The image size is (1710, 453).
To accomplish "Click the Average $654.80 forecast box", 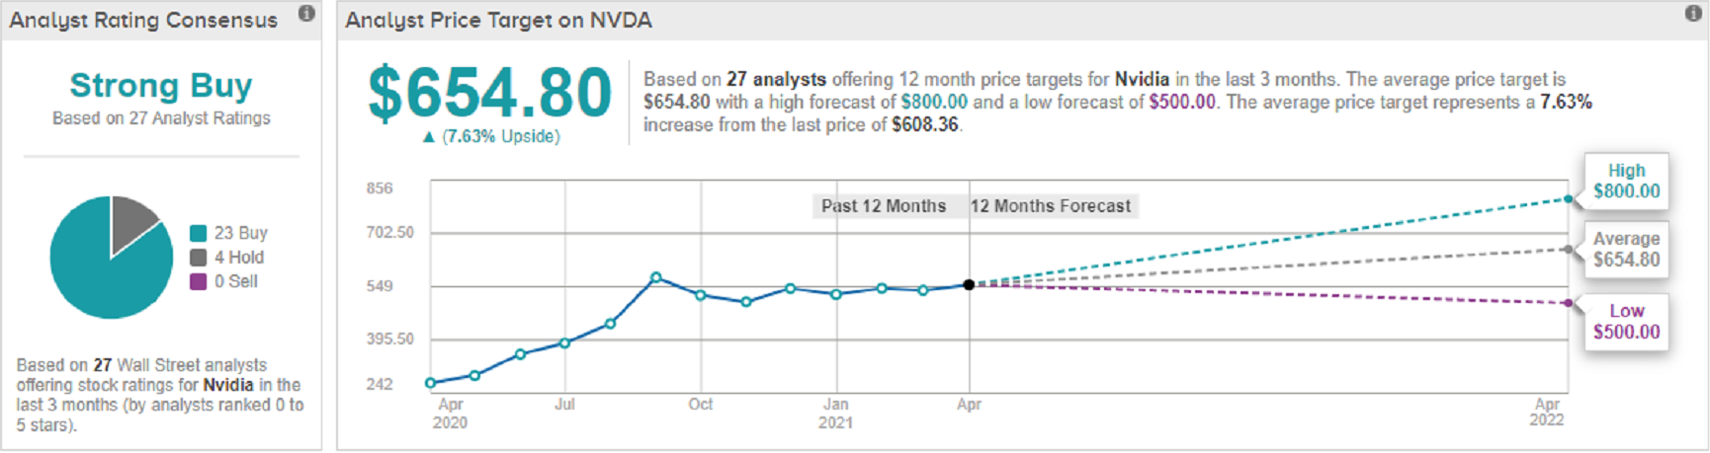I will pos(1626,250).
